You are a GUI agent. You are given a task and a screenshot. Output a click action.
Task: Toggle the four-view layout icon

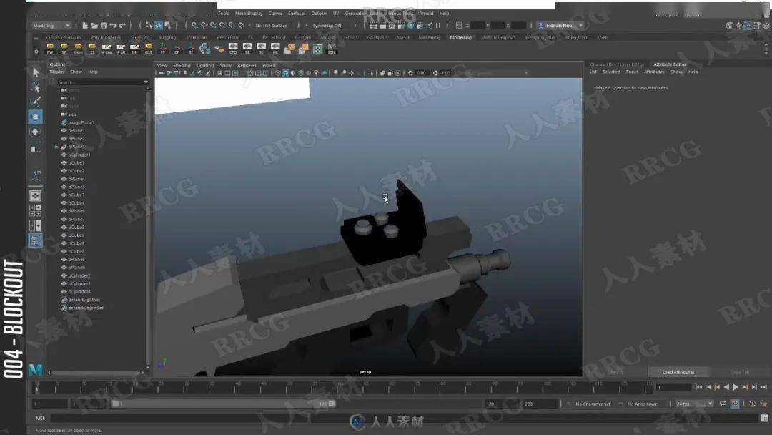coord(36,211)
